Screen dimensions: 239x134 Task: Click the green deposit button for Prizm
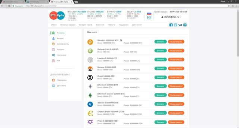(161, 122)
